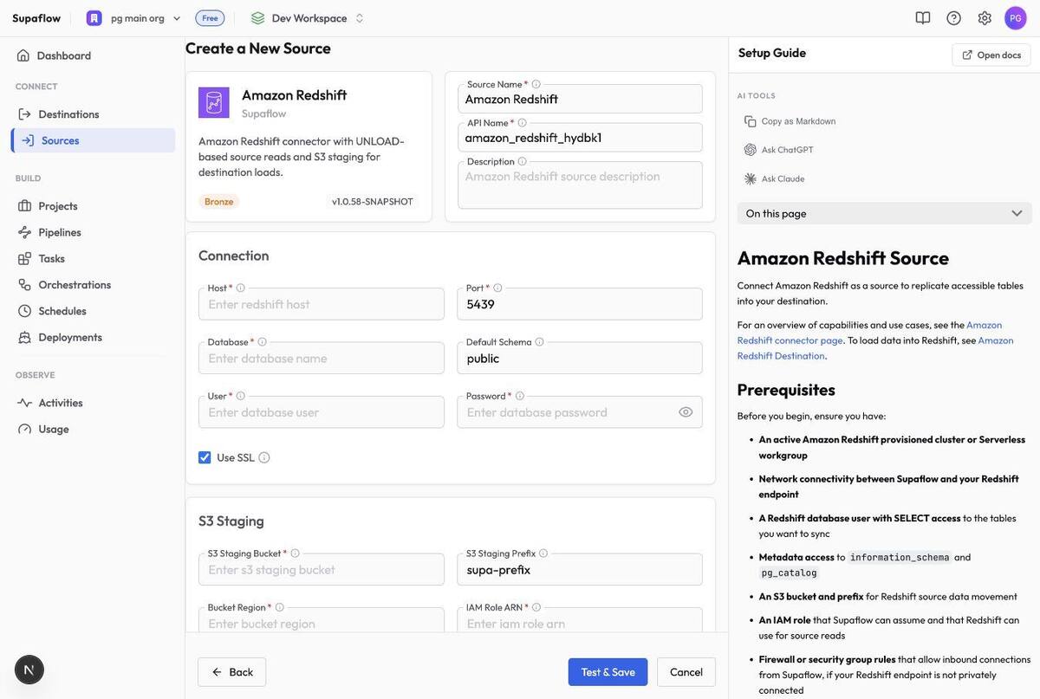Click the PG user avatar

point(1016,17)
